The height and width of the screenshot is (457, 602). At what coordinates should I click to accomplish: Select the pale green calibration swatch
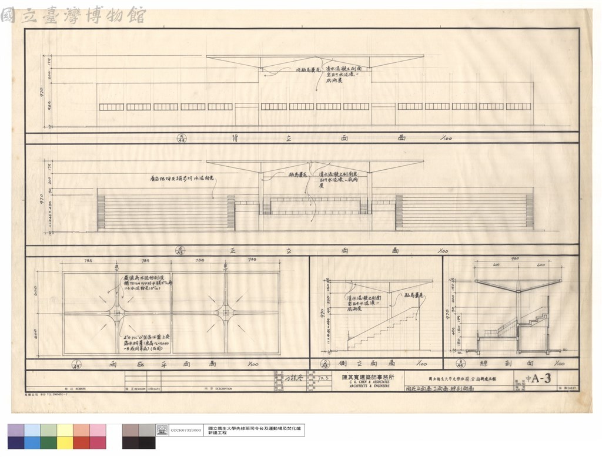coord(49,430)
